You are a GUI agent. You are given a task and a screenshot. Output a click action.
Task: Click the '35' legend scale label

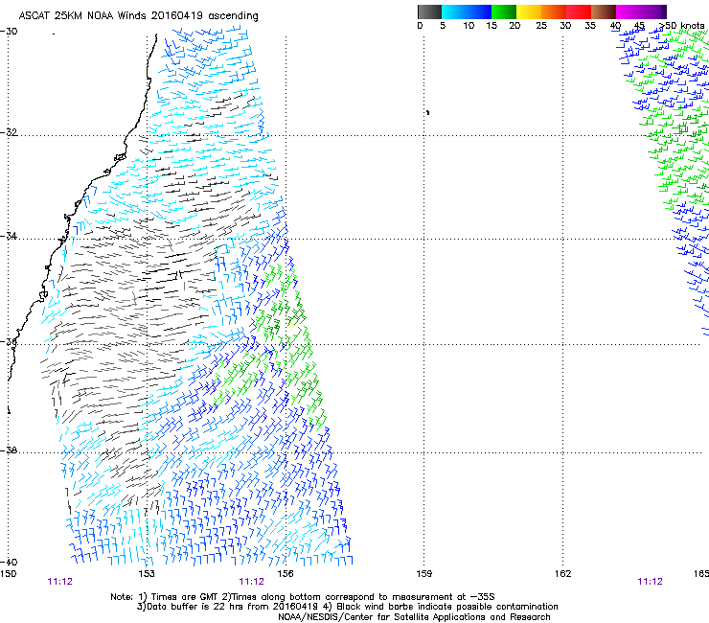590,26
